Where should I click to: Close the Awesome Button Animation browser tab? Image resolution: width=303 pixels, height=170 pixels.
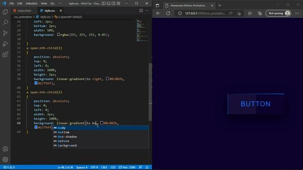[x=212, y=6]
